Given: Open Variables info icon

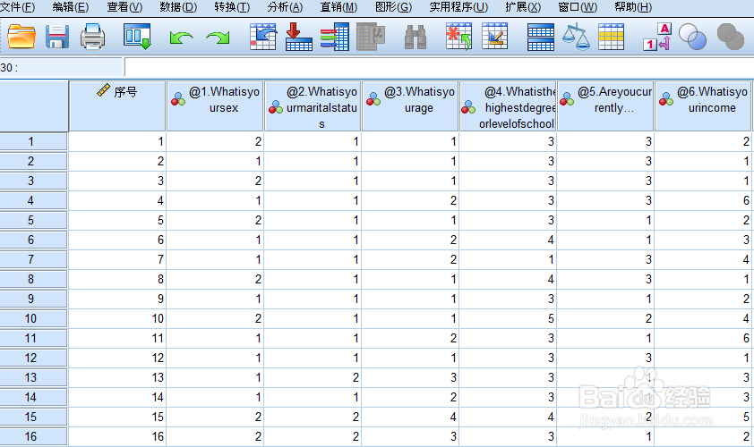Looking at the screenshot, I should coord(335,37).
